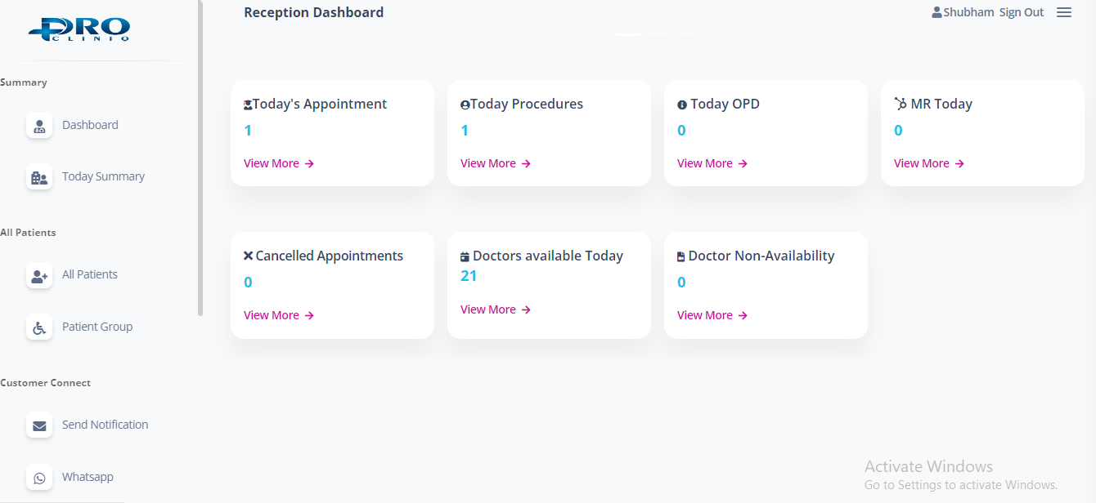Image resolution: width=1096 pixels, height=503 pixels.
Task: Open Today Summary menu item
Action: click(x=103, y=176)
